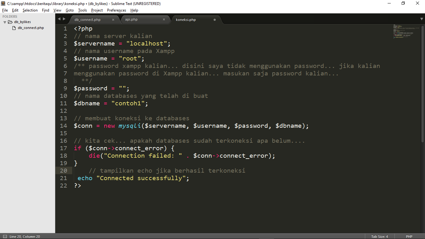Open the PHP syntax selector in status bar

409,237
